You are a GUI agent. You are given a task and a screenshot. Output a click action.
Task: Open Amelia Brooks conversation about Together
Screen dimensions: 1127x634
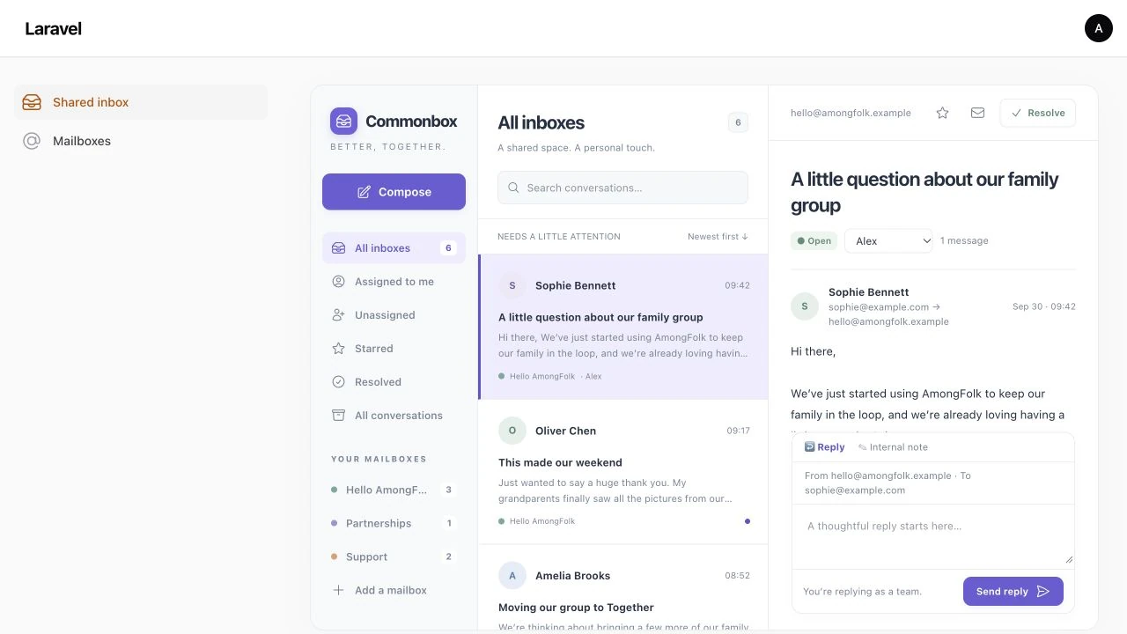coord(622,589)
